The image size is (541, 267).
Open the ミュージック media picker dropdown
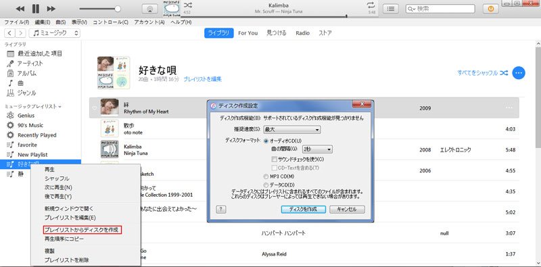55,33
